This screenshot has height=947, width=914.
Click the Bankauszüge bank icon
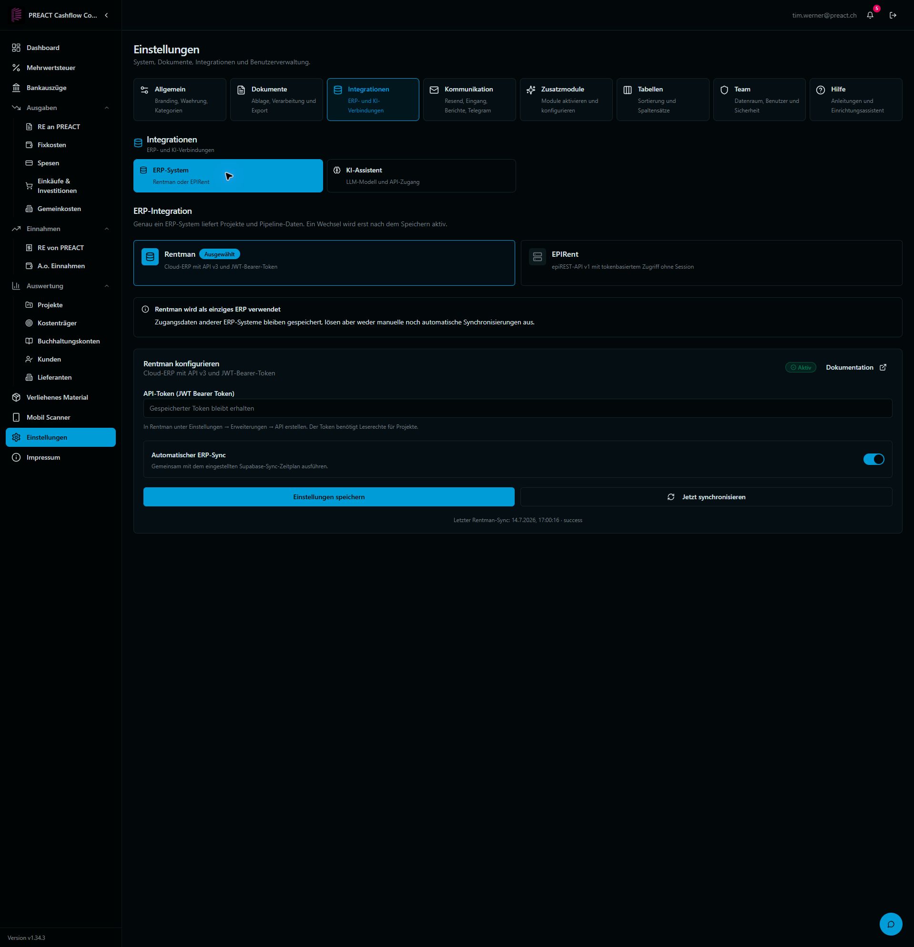[x=16, y=88]
